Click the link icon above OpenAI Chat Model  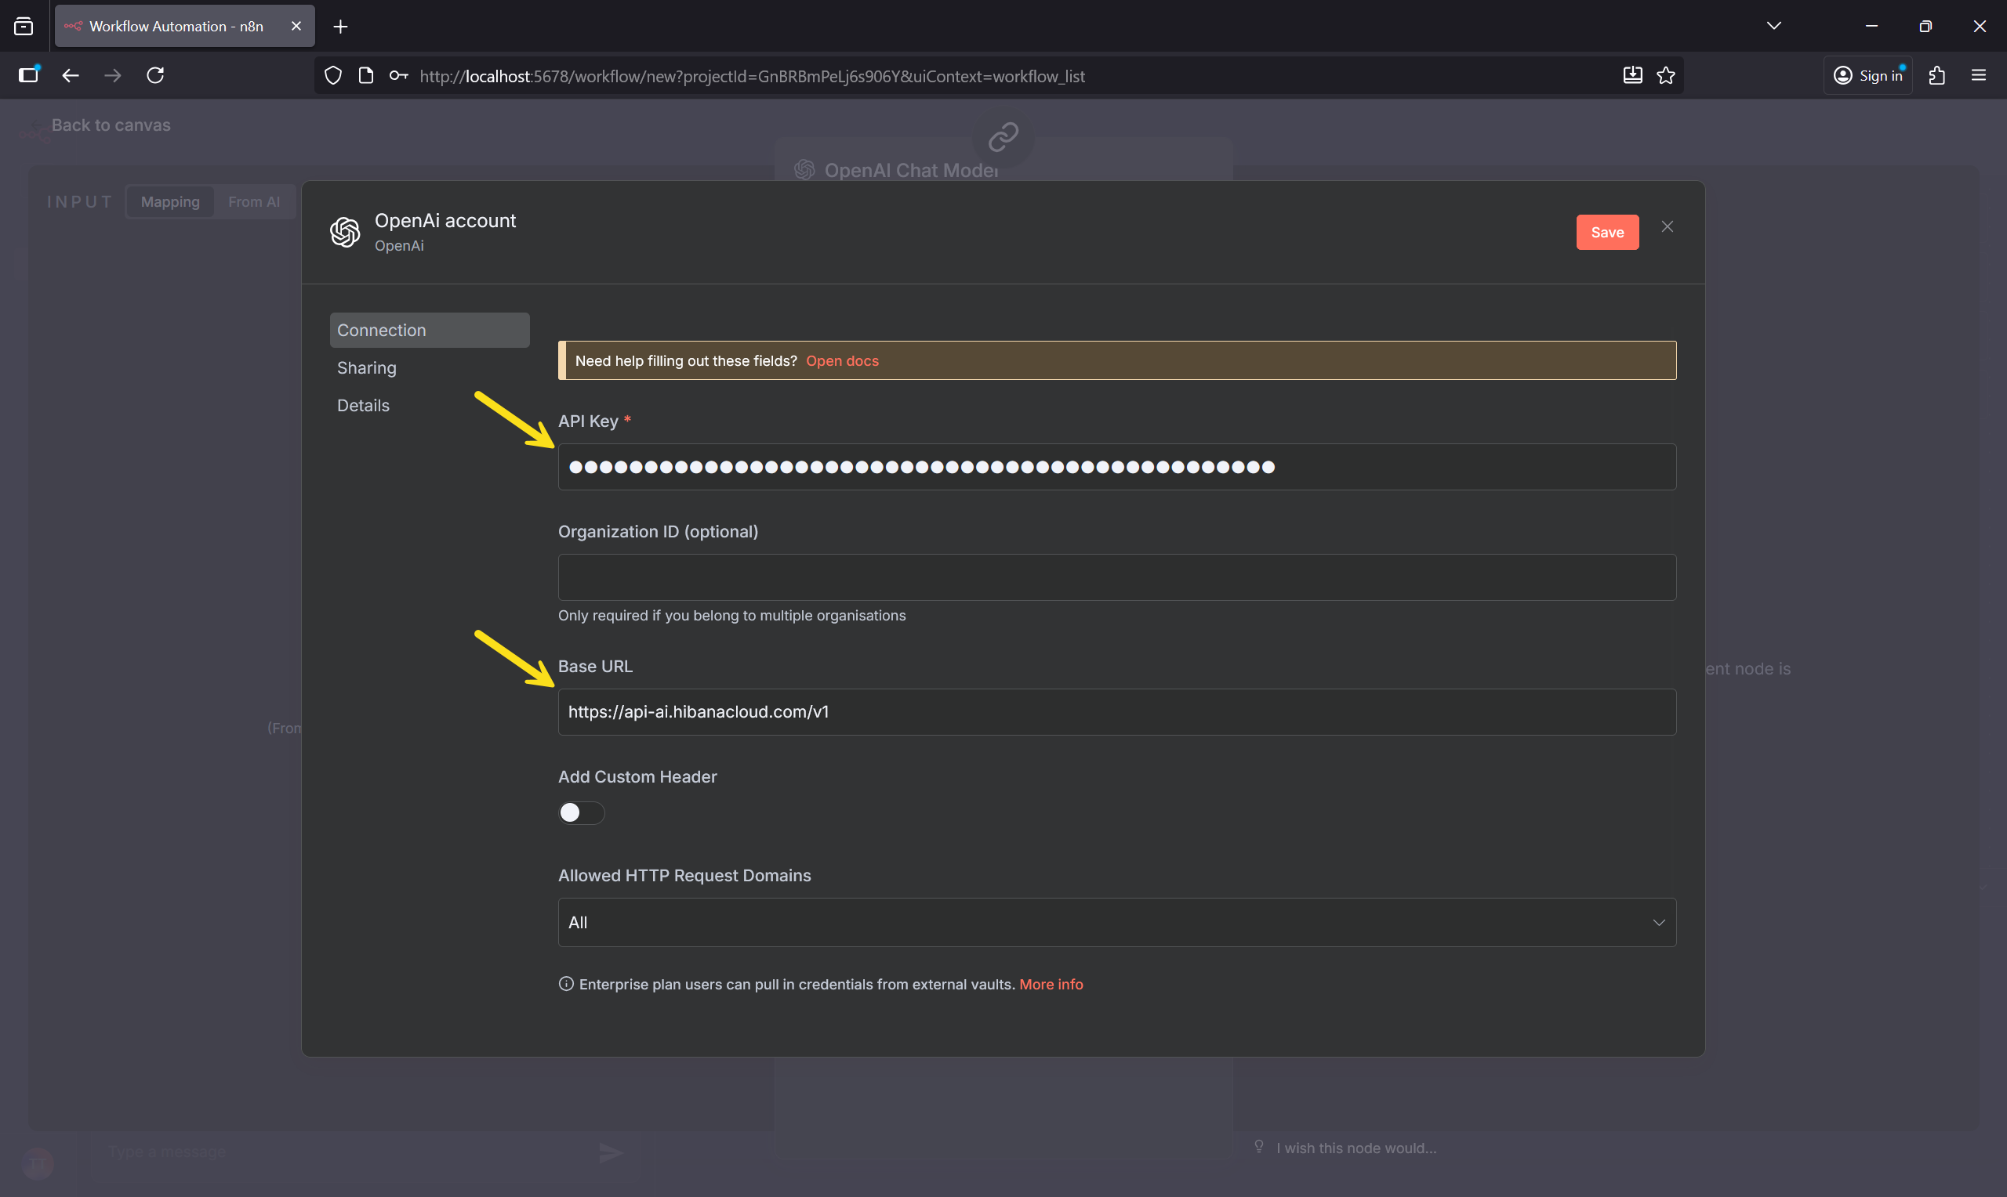[x=1003, y=136]
